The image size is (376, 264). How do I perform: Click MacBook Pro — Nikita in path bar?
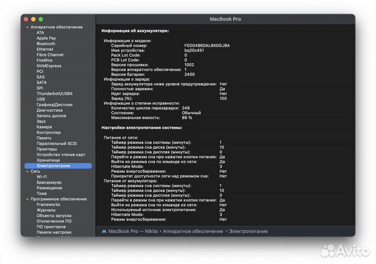coord(133,231)
